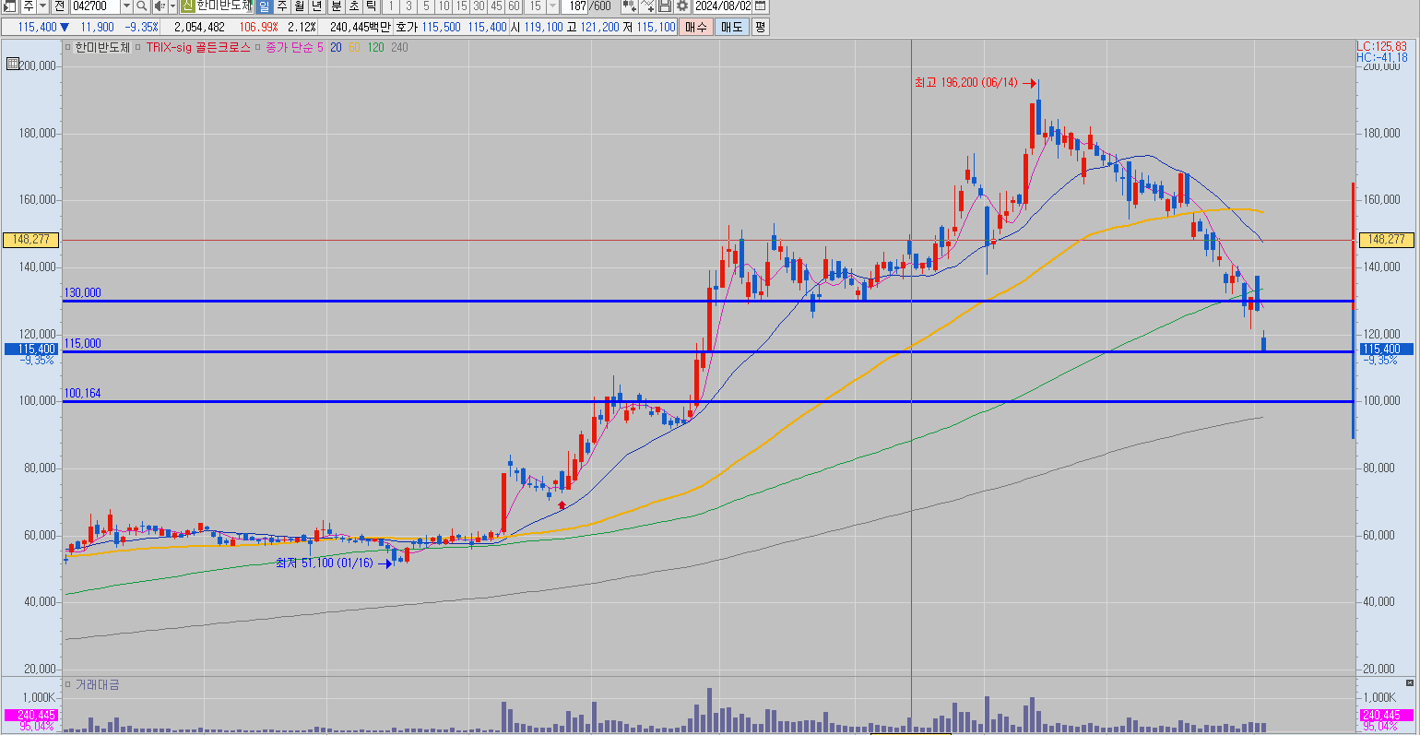
Task: Select the 분 minute period tab
Action: click(x=337, y=6)
